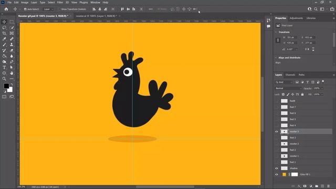Click the Align left edges icon
This screenshot has height=189, width=336.
tap(94, 9)
